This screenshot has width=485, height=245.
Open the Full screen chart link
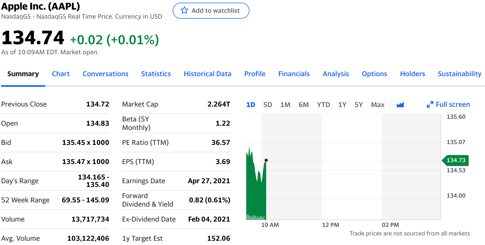point(448,104)
